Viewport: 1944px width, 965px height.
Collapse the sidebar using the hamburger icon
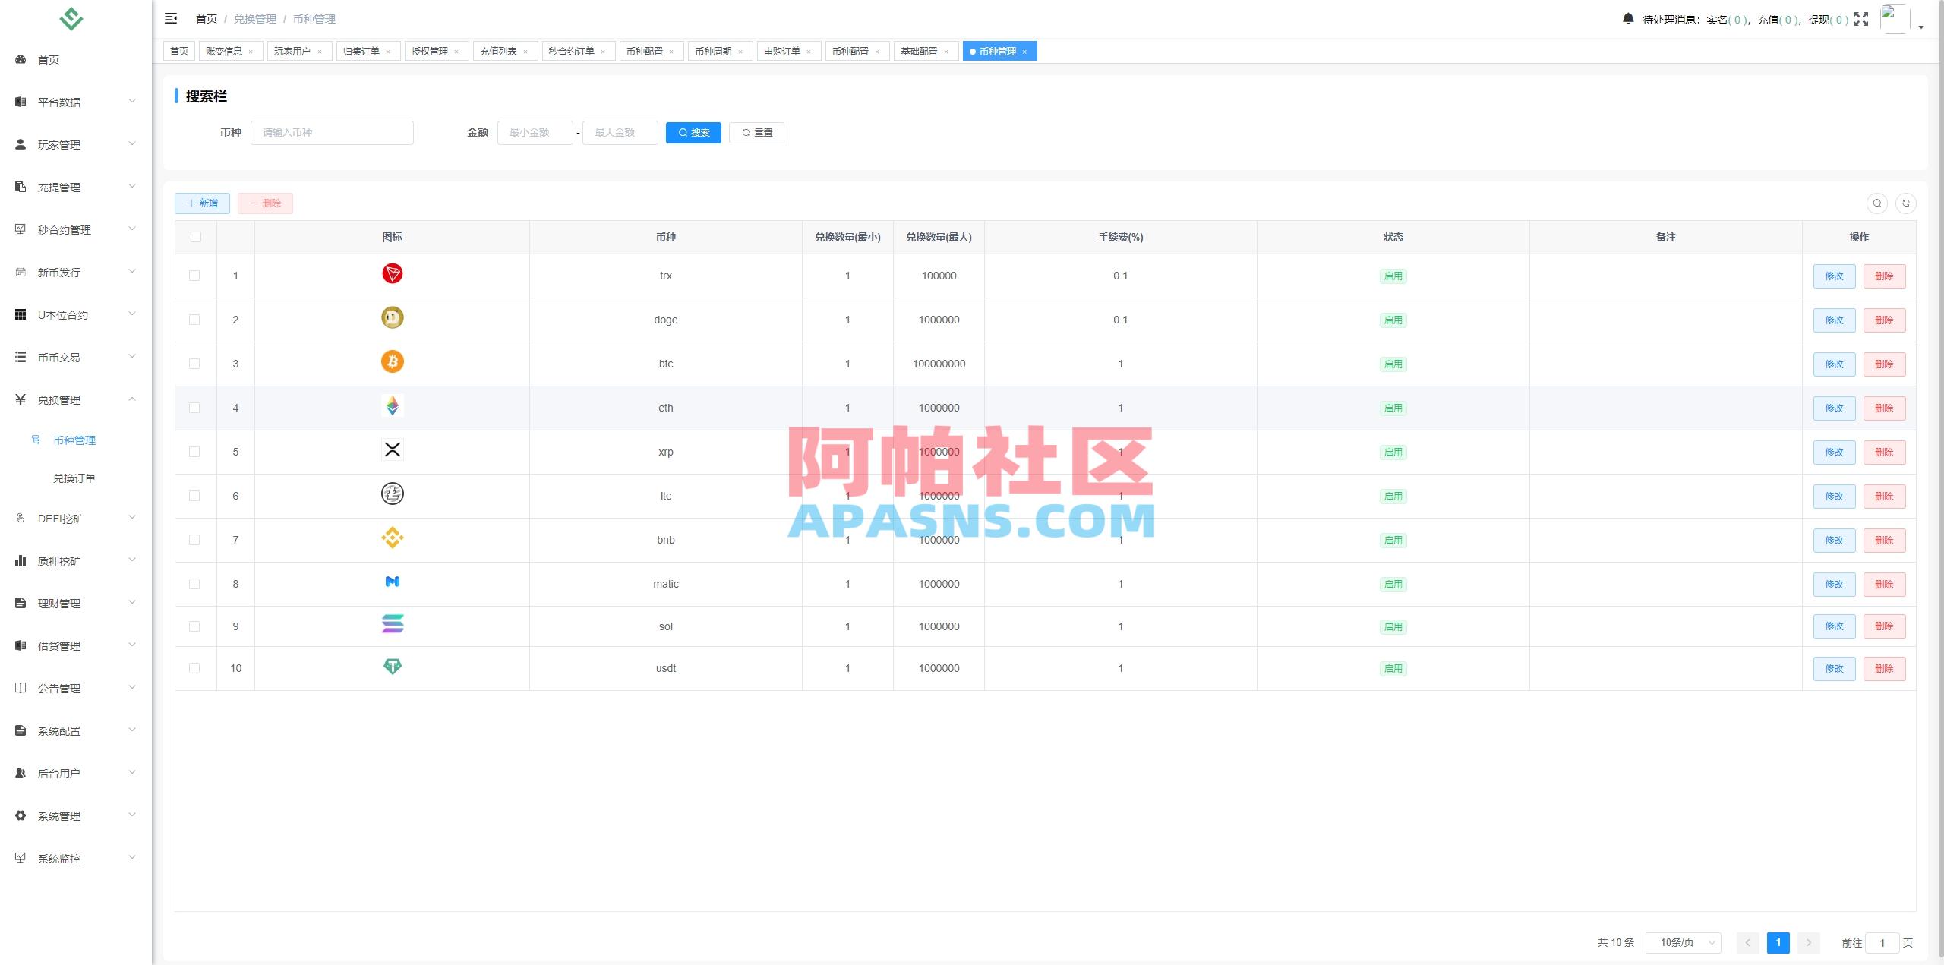pos(171,18)
